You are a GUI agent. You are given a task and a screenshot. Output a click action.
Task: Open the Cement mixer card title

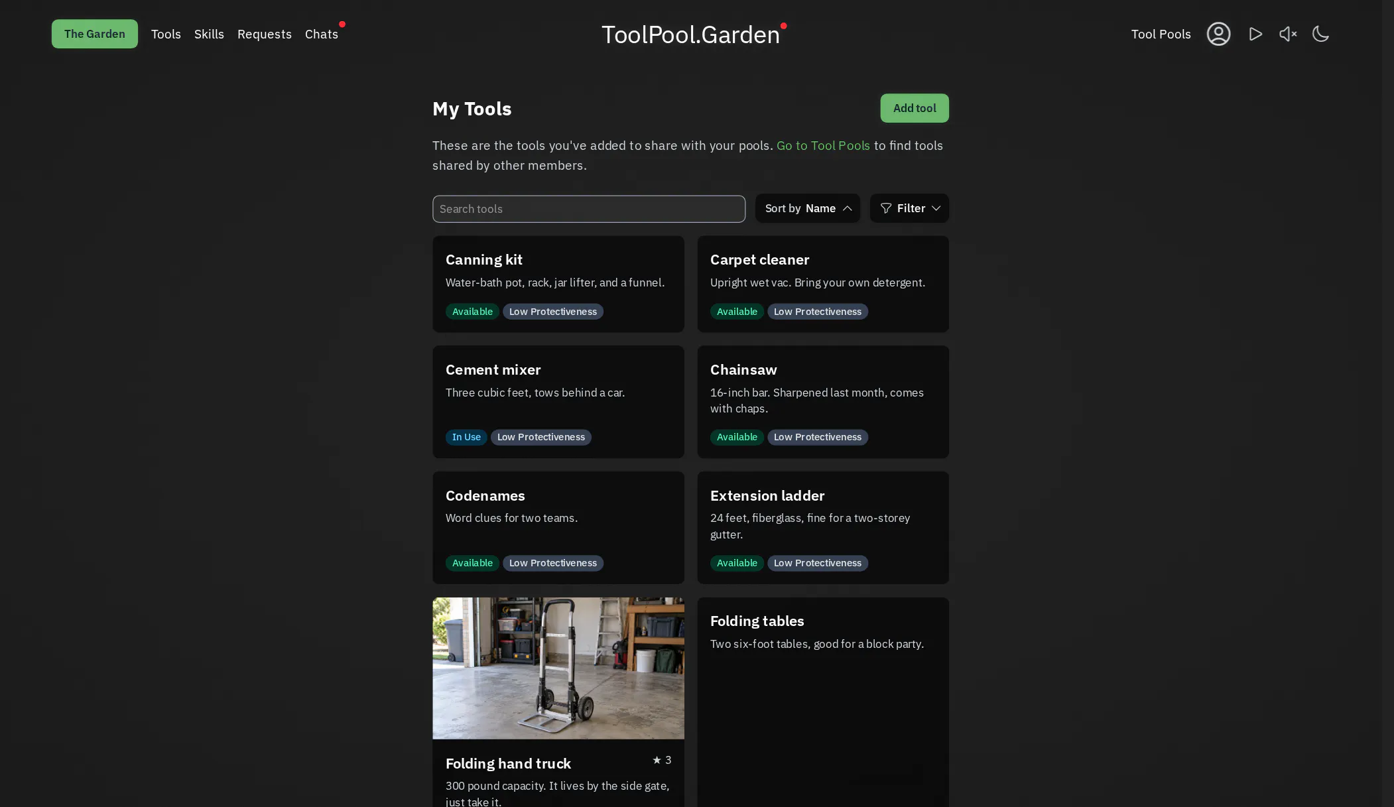[x=493, y=370]
